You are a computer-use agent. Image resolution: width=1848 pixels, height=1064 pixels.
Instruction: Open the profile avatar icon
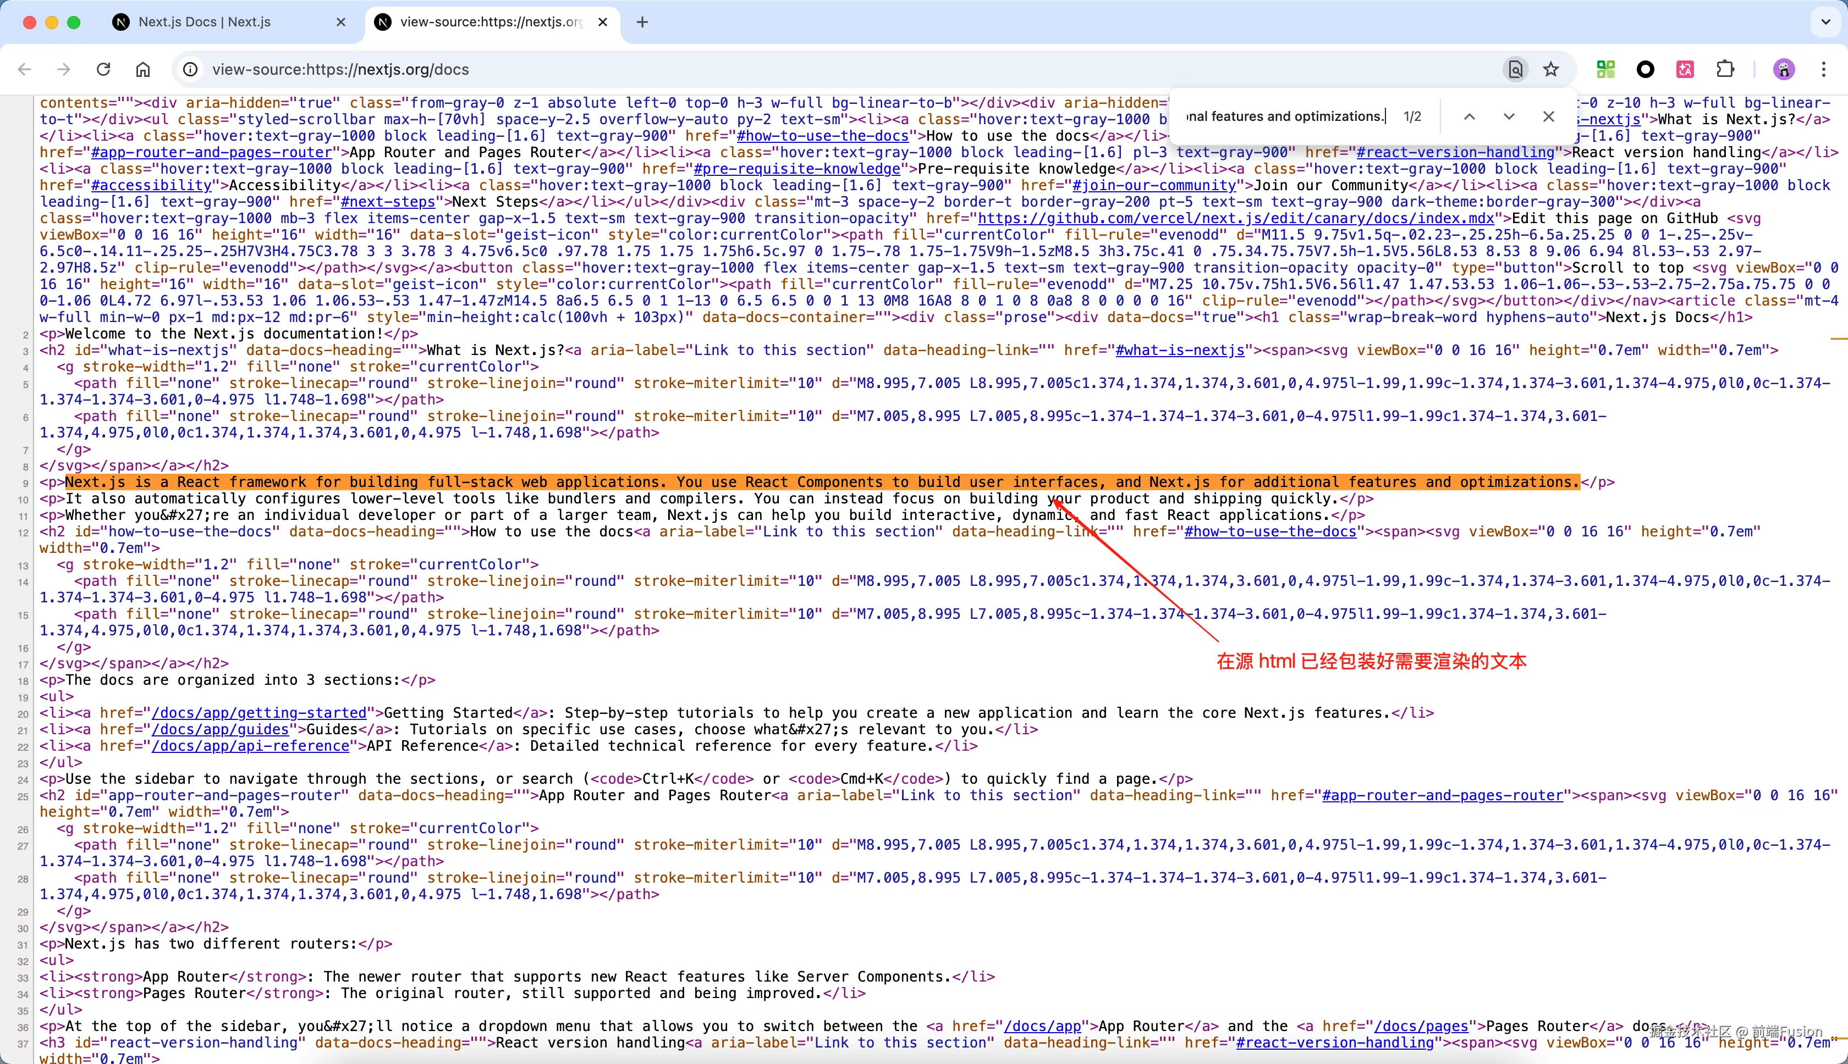pos(1784,69)
